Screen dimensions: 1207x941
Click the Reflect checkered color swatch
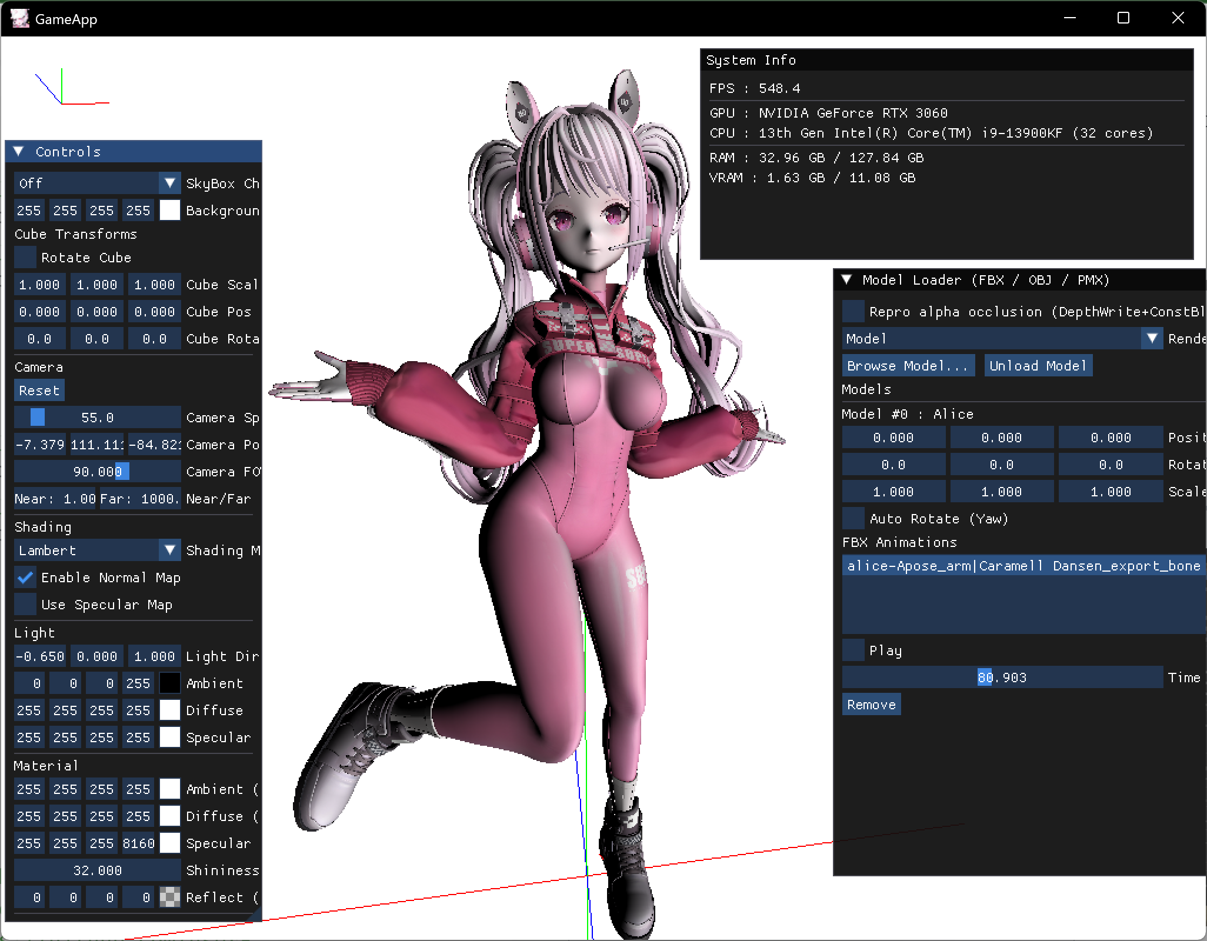pyautogui.click(x=169, y=897)
